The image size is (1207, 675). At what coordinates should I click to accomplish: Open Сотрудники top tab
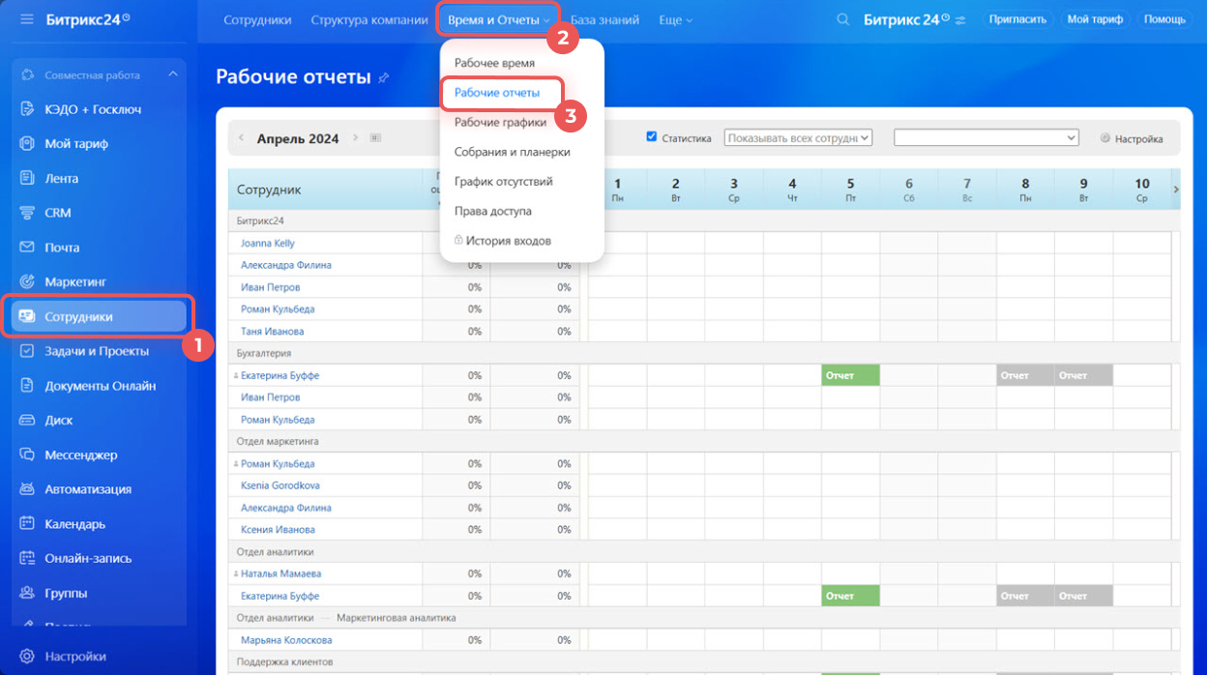257,20
